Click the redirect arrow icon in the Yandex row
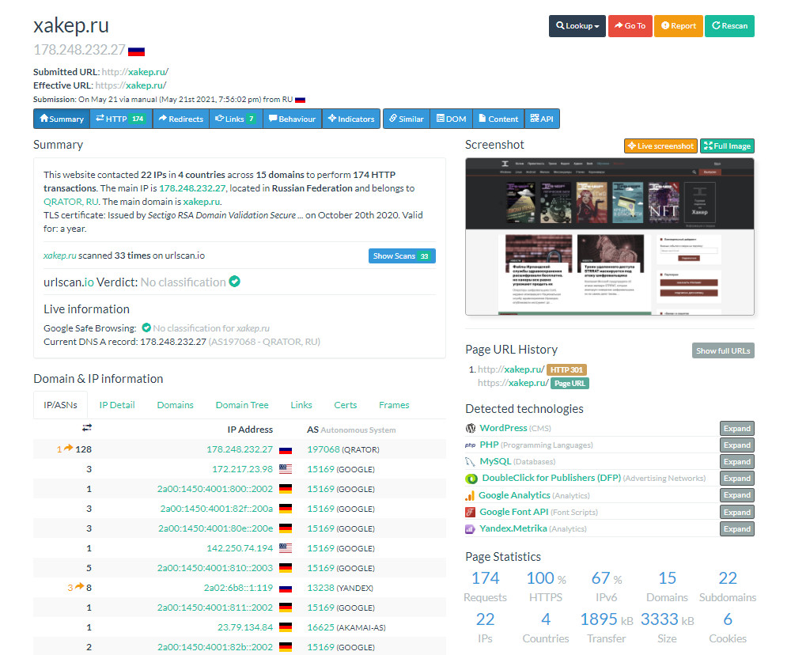 79,586
